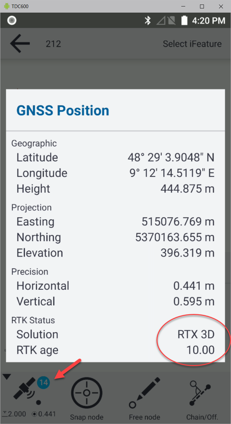Click the horizontal precision value 0.441
Screen dimensions: 231x424
tap(194, 285)
